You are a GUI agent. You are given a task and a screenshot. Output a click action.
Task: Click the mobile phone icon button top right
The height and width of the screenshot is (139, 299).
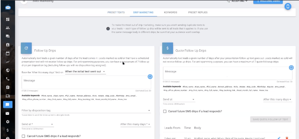tap(288, 6)
